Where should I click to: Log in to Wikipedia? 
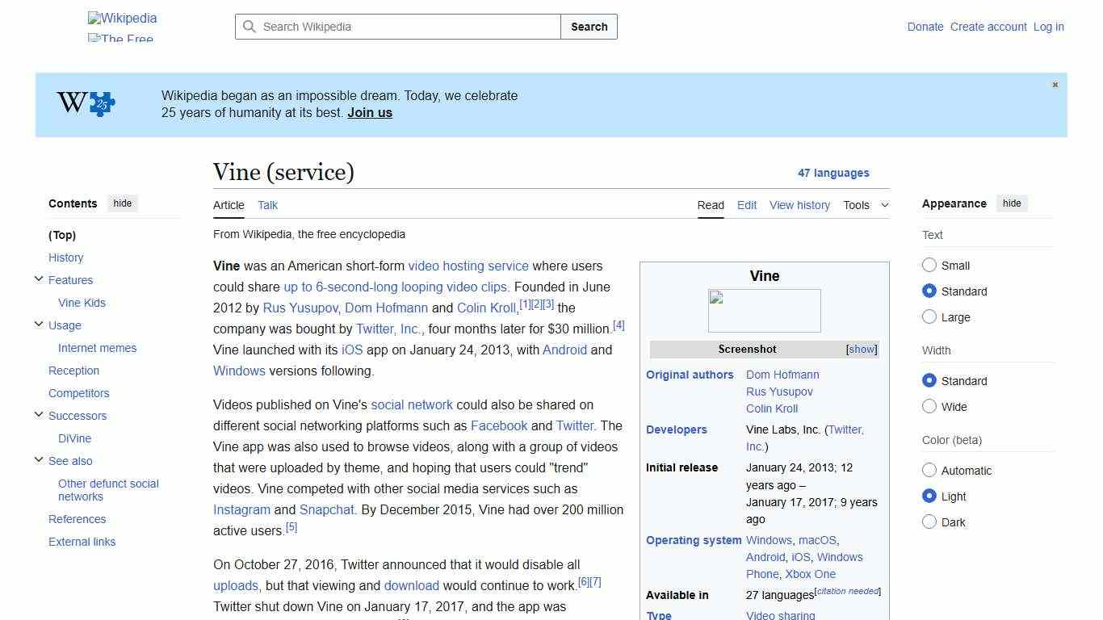tap(1048, 27)
